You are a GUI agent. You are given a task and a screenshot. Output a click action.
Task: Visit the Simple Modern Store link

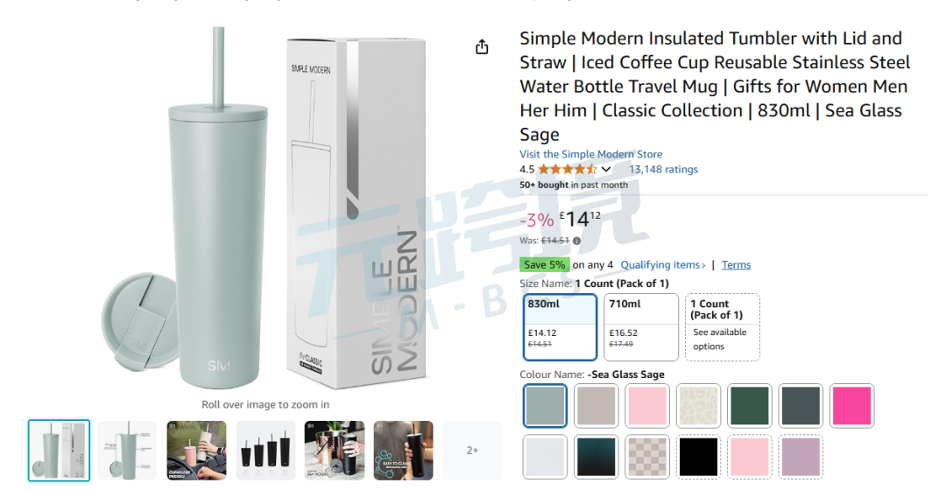click(x=590, y=154)
